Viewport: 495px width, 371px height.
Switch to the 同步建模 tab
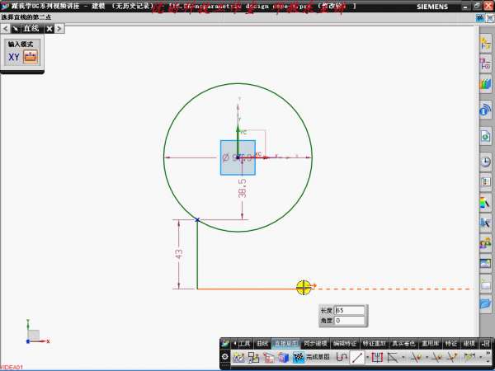(x=316, y=343)
